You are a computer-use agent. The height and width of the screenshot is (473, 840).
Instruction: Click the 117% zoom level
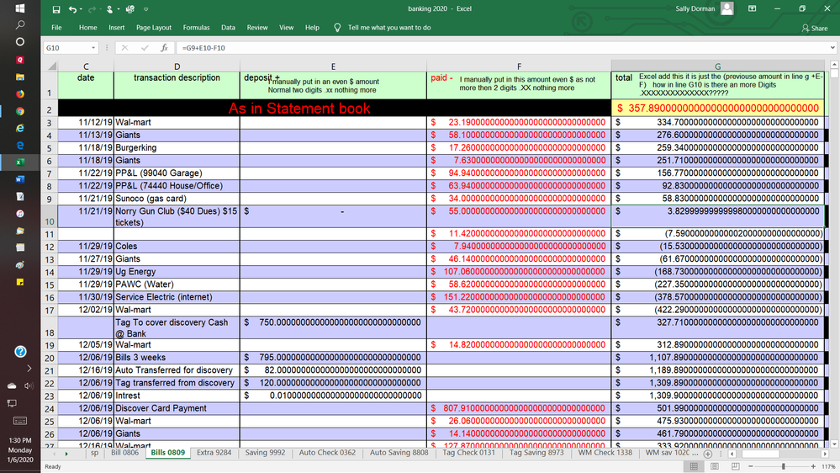pyautogui.click(x=827, y=466)
